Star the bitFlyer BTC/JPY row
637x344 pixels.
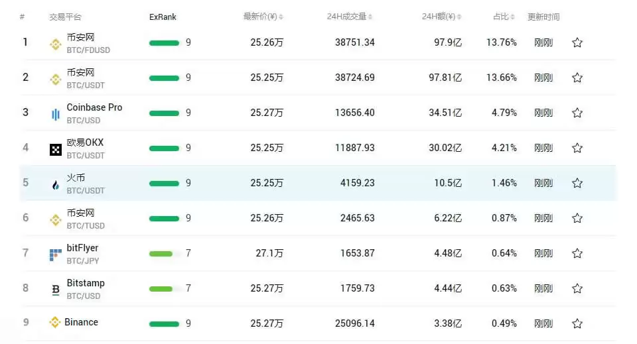(577, 253)
